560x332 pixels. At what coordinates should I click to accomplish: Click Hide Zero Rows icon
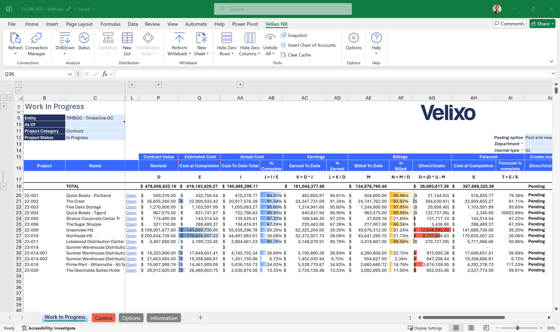click(x=226, y=38)
